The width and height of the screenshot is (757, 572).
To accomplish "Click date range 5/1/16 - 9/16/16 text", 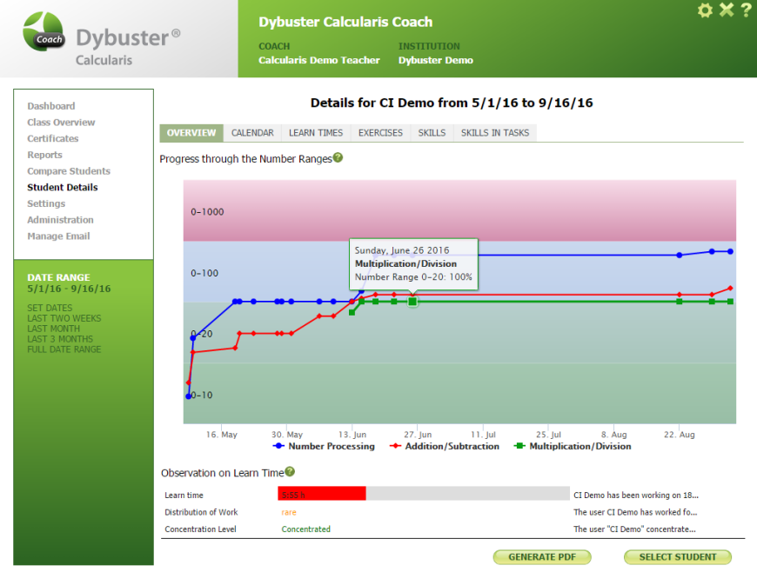I will coord(69,289).
